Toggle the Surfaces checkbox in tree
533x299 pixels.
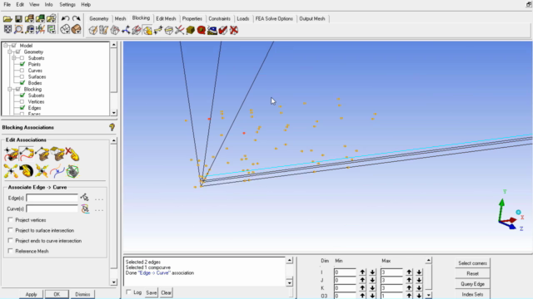22,76
